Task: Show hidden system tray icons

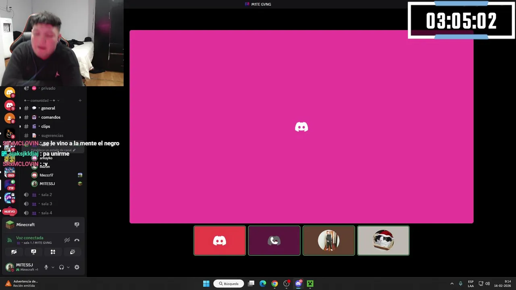Action: tap(452, 284)
